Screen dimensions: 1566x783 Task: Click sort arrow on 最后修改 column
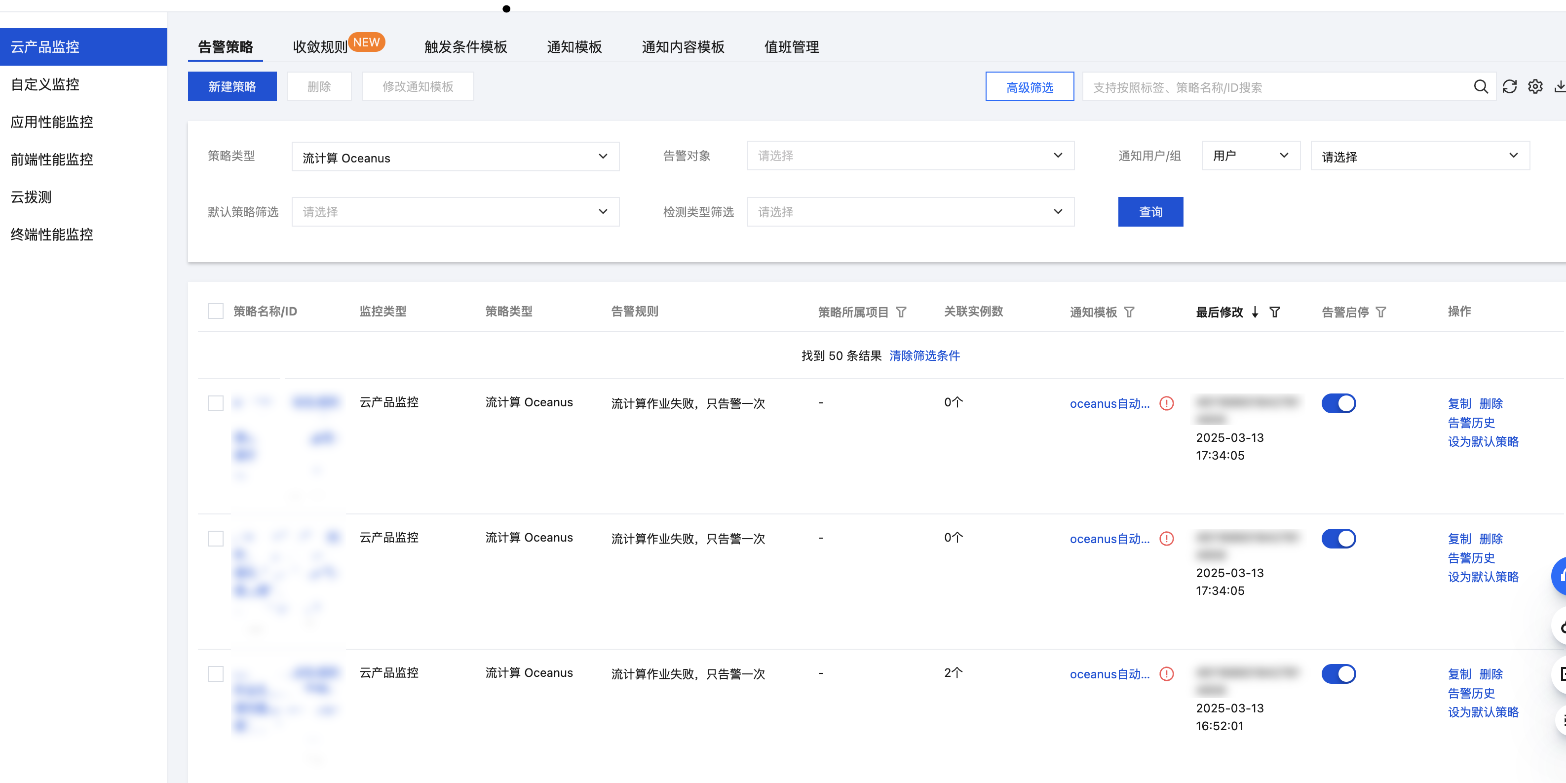click(1255, 312)
